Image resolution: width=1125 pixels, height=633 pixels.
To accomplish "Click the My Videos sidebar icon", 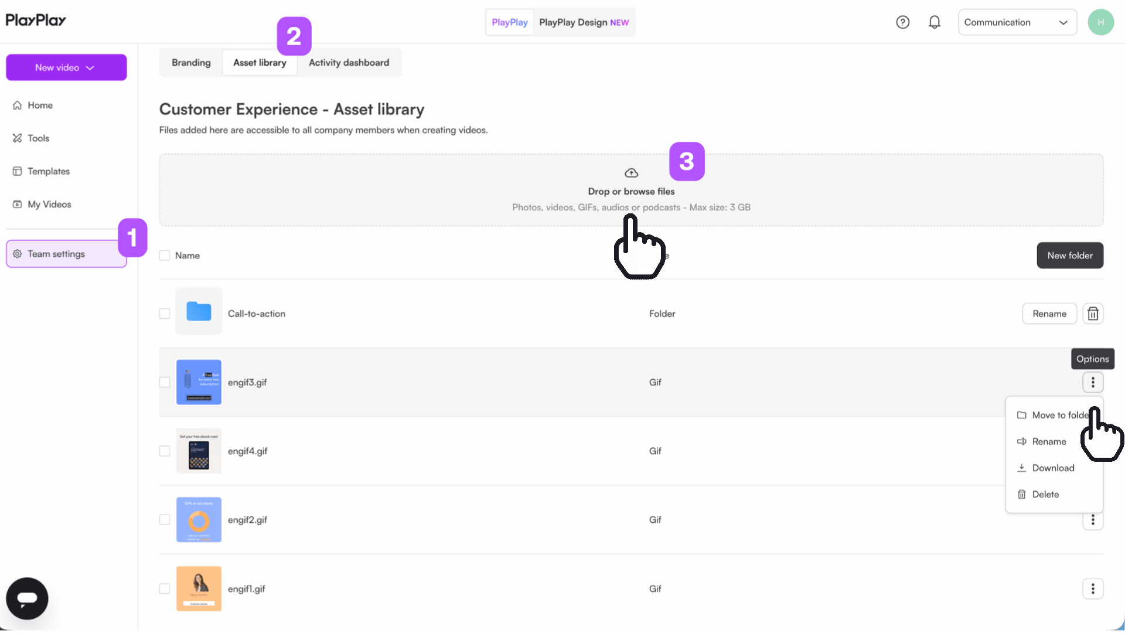I will point(18,204).
